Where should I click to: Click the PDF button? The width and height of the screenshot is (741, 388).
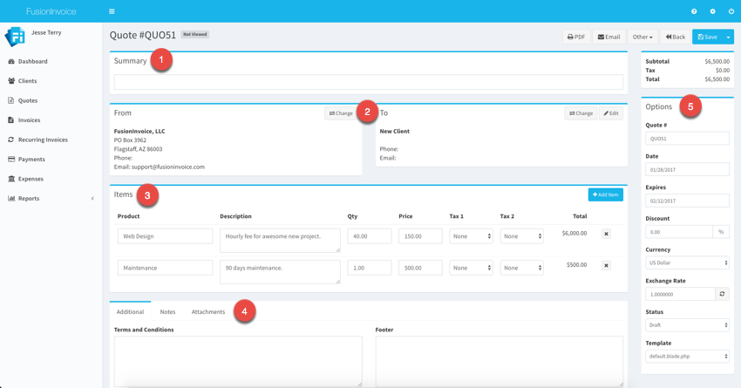[x=576, y=37]
